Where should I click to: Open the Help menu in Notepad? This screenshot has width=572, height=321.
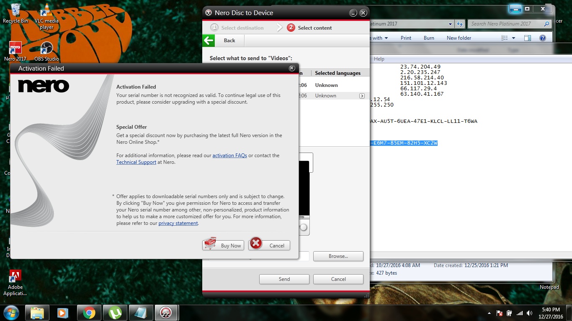[x=379, y=59]
